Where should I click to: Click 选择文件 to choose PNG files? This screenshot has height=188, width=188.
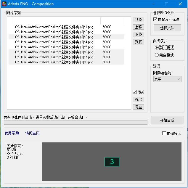(167, 28)
